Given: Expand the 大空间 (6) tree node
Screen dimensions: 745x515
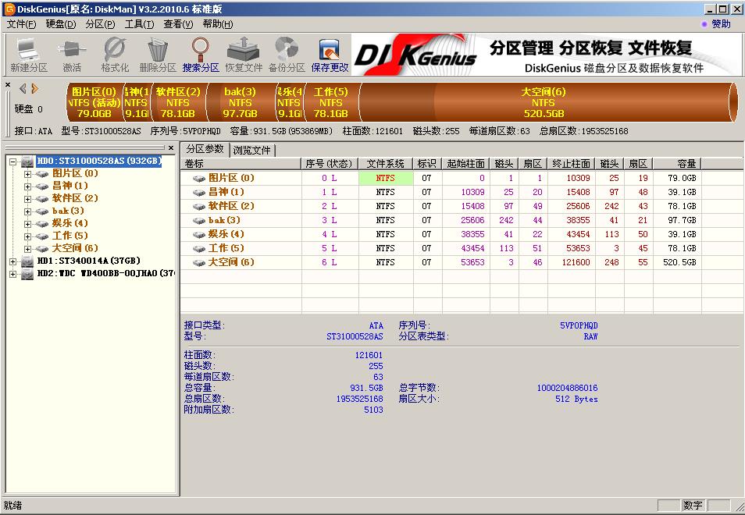Looking at the screenshot, I should point(27,249).
